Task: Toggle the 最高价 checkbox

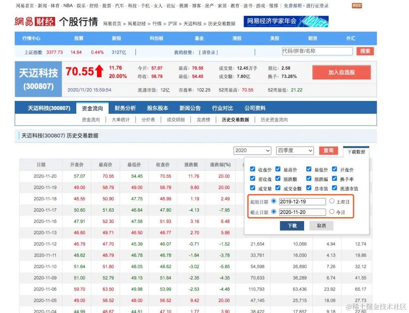Action: (x=278, y=169)
